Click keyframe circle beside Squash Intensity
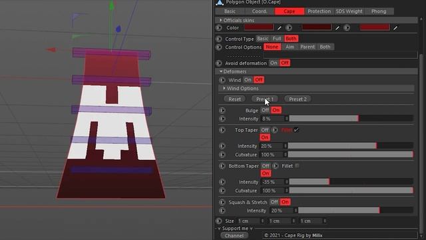Image resolution: width=426 pixels, height=240 pixels. tap(222, 211)
